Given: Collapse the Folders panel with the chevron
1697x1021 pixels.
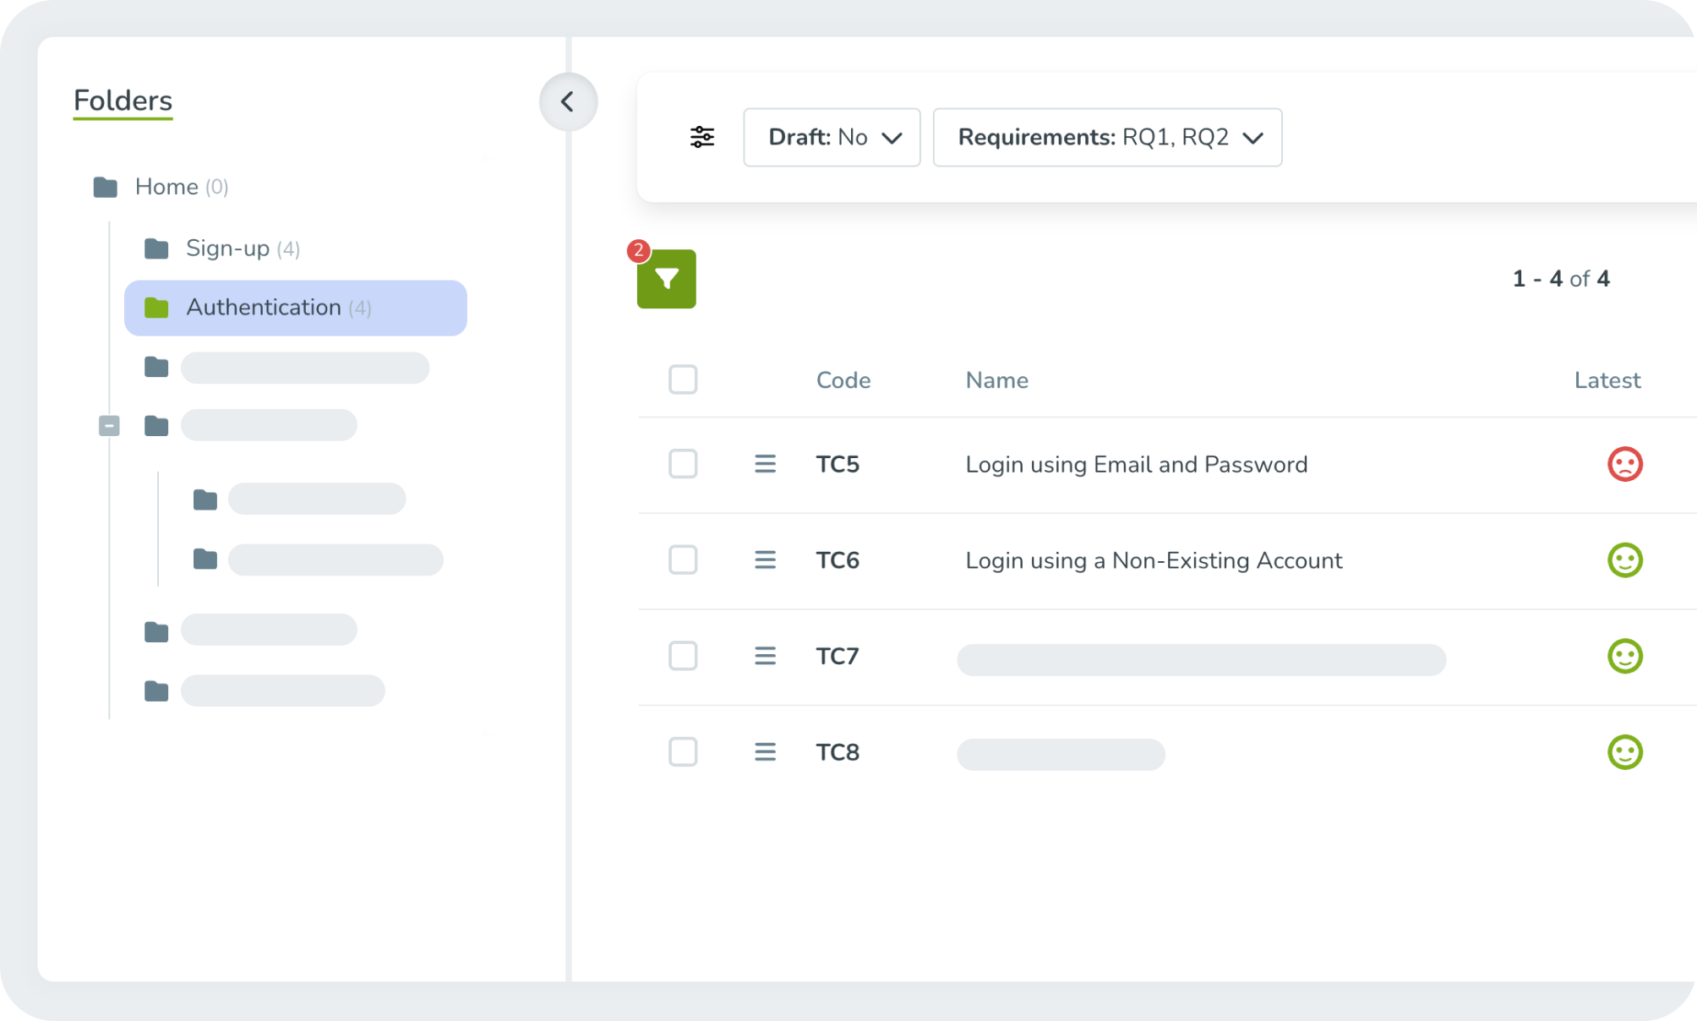Looking at the screenshot, I should pyautogui.click(x=568, y=101).
